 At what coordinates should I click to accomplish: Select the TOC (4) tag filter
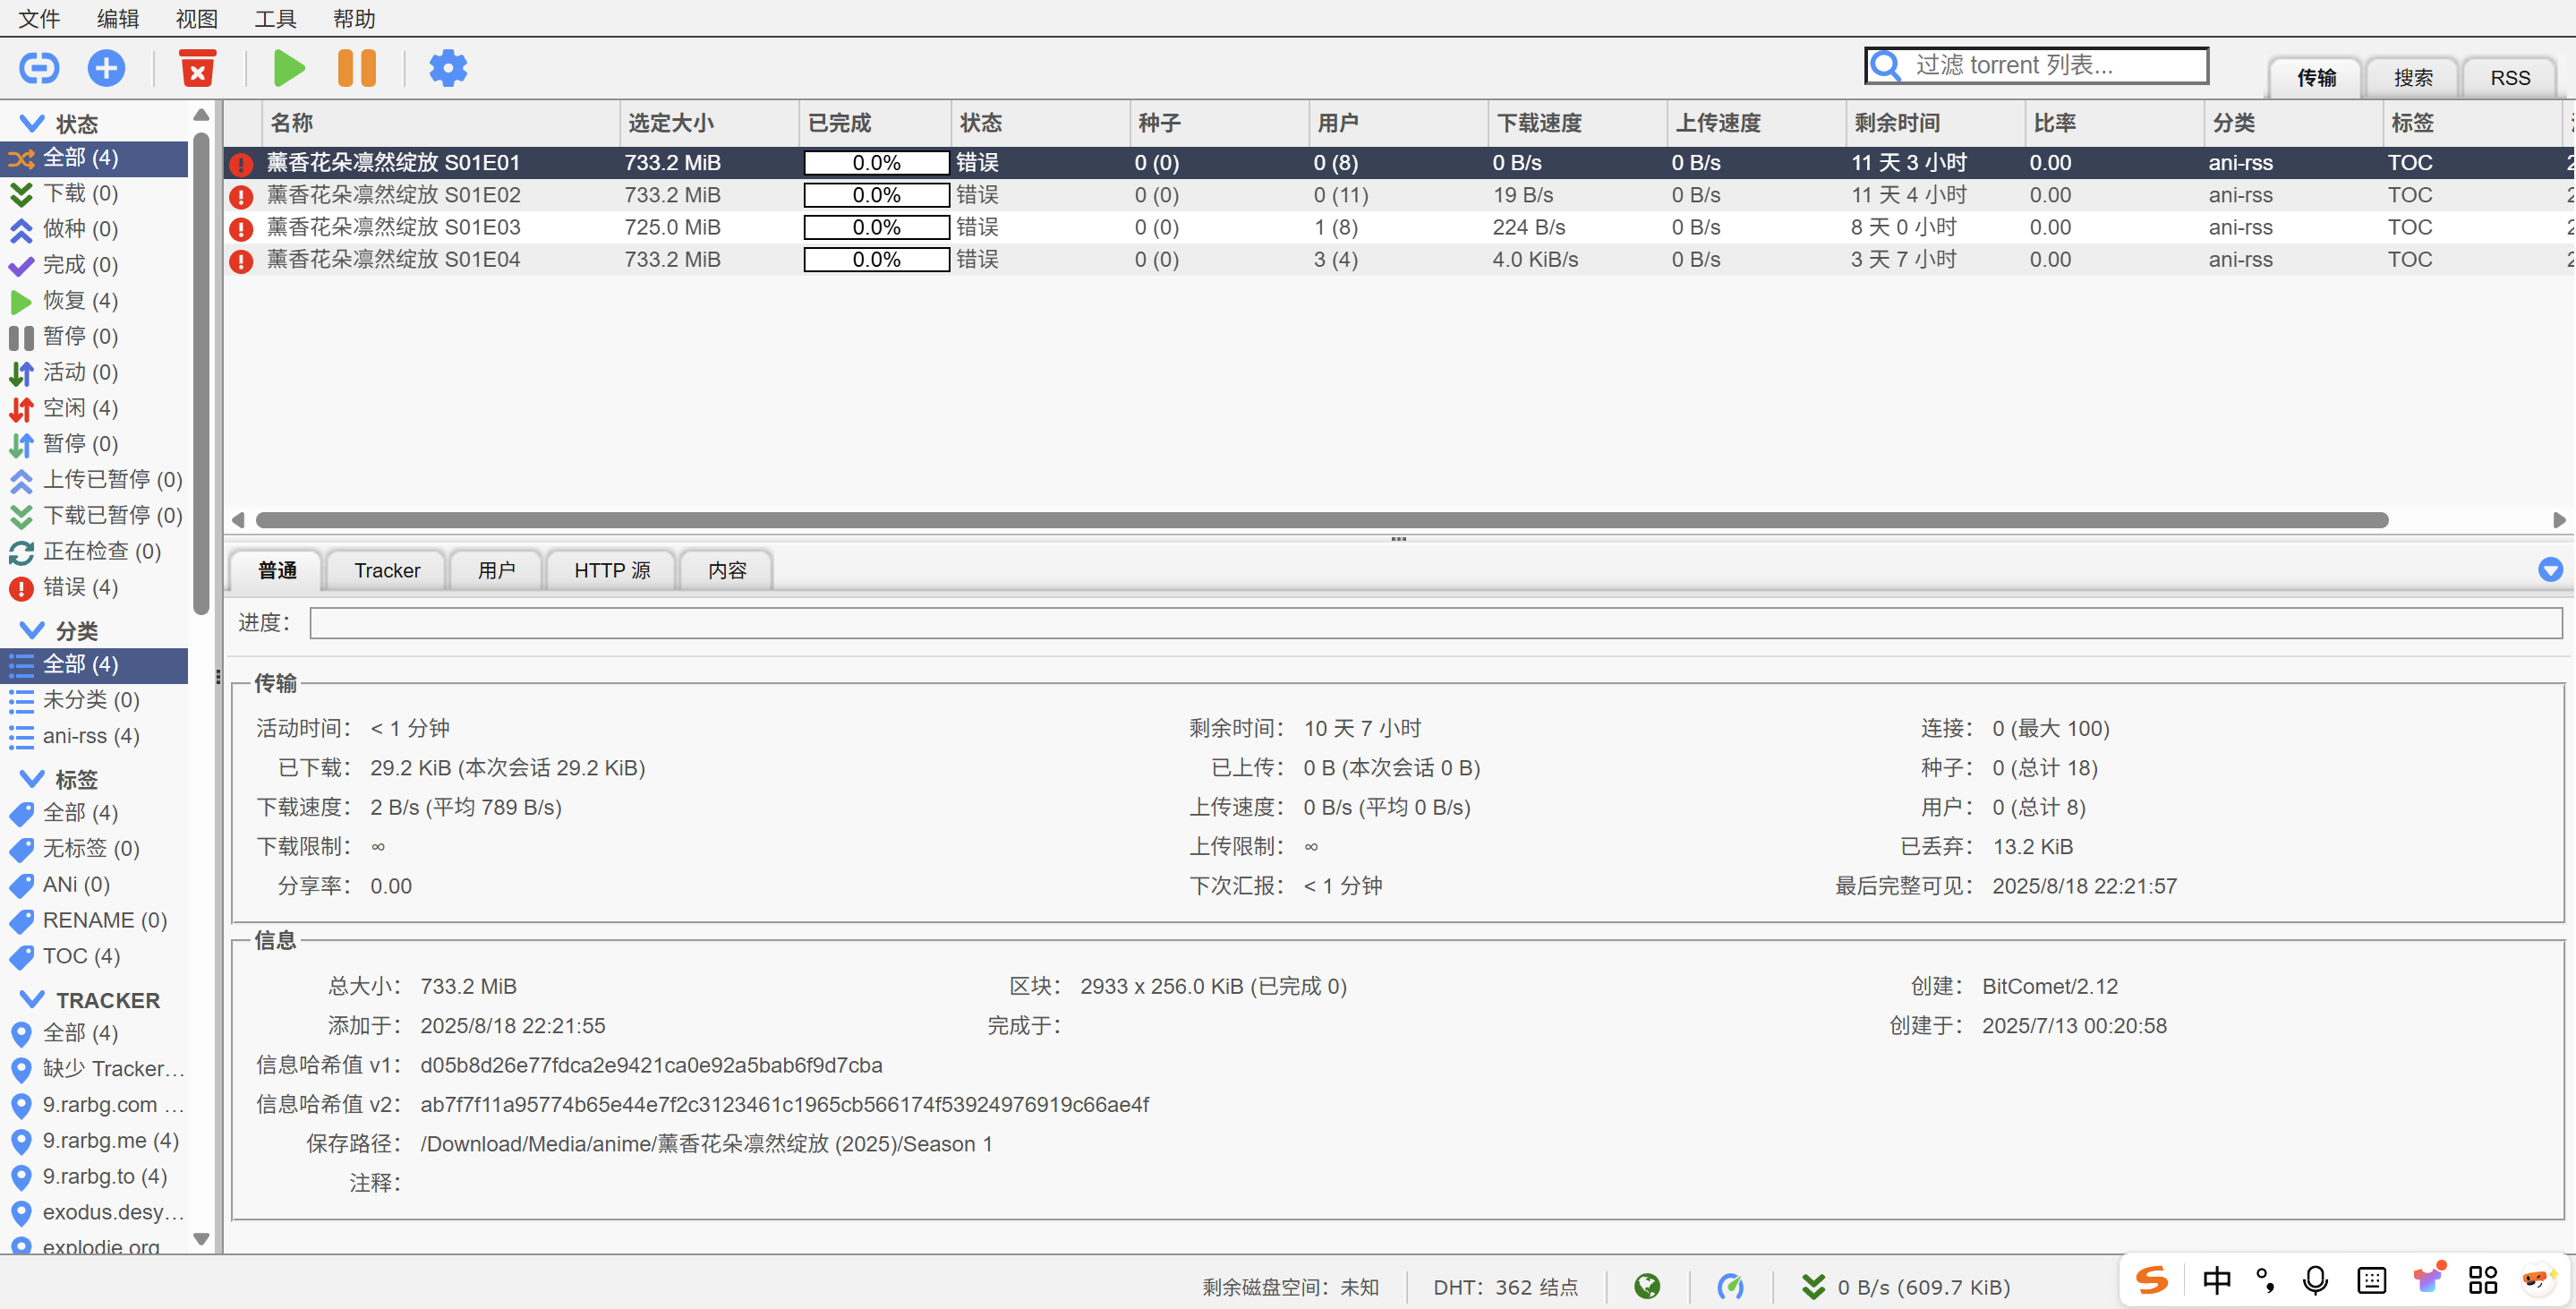(x=94, y=956)
